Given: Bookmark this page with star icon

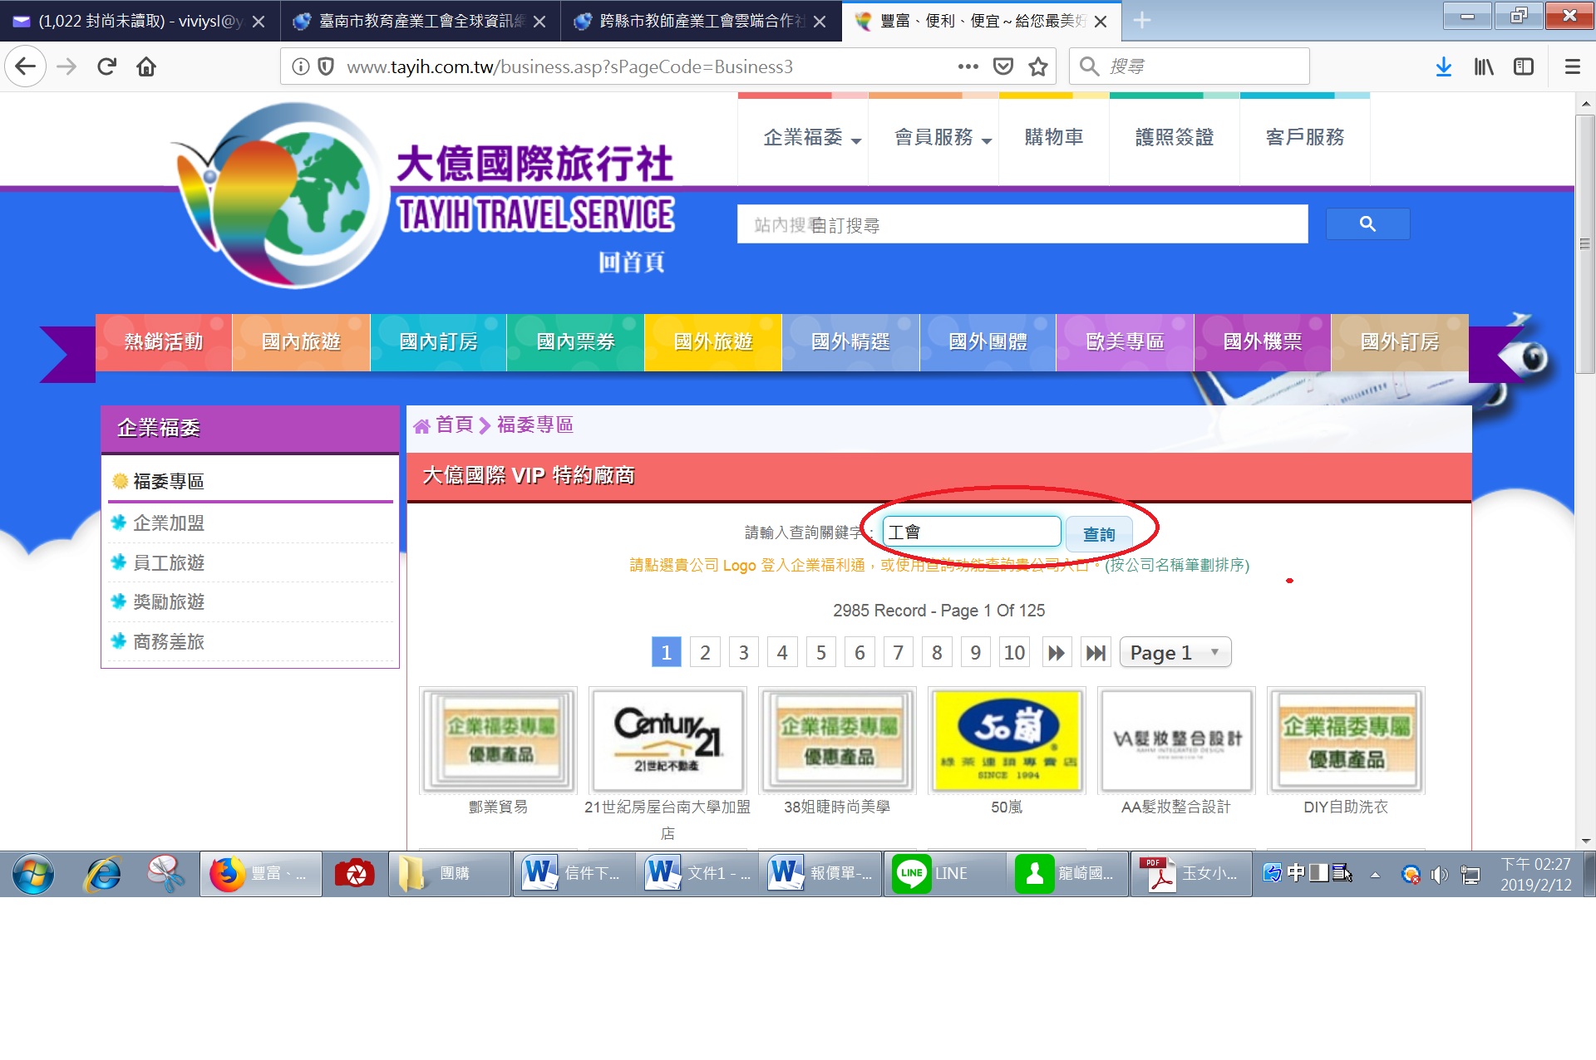Looking at the screenshot, I should tap(1038, 66).
